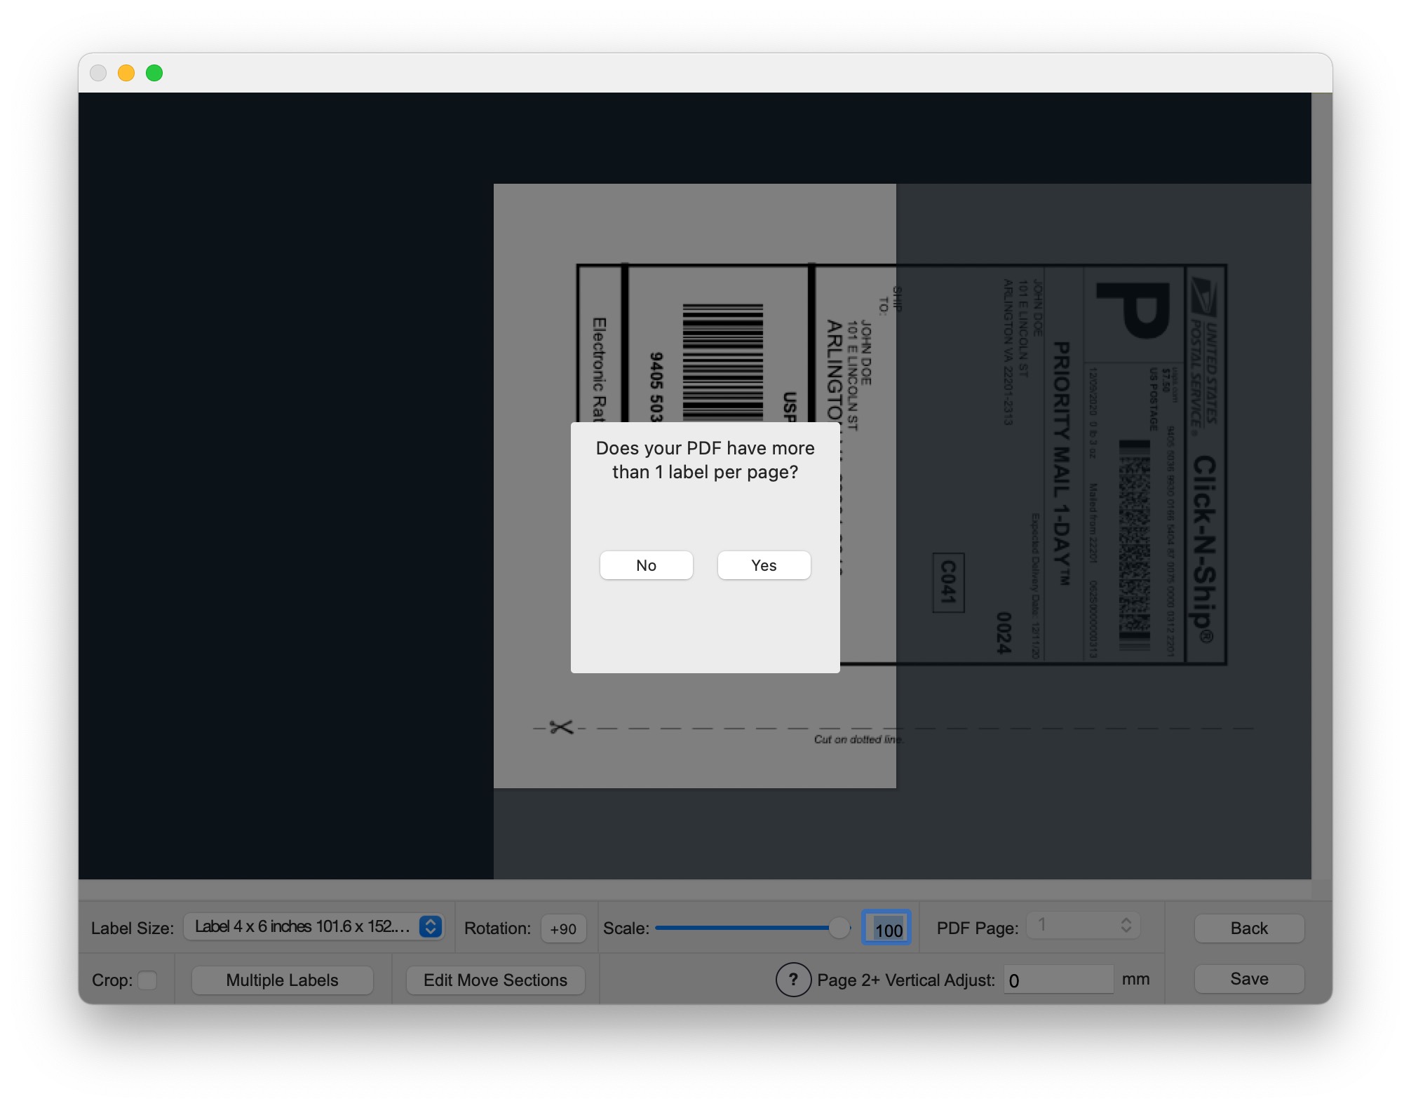Click Yes in the label dialog

click(x=764, y=565)
